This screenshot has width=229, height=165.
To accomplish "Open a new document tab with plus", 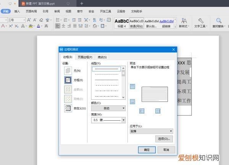I will tap(82, 3).
